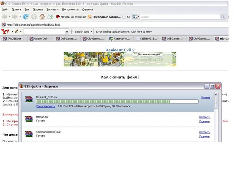Go to Home page icon
Screen dimensions: 246x184
click(x=42, y=16)
